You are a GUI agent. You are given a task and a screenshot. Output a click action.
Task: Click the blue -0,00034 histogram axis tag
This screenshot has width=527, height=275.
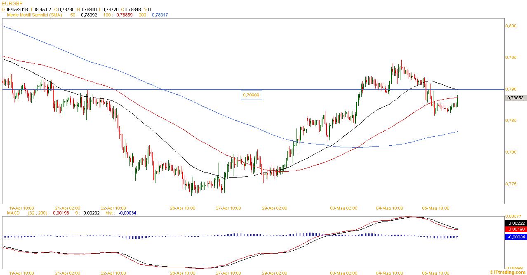pos(515,237)
